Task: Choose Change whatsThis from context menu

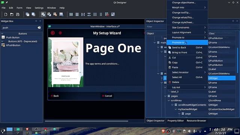Action: (187, 18)
